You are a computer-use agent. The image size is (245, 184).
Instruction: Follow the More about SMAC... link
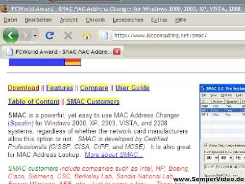pos(114,155)
